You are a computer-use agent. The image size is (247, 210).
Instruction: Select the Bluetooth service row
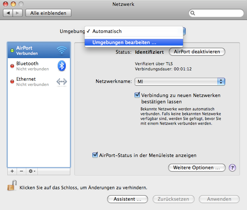39,66
